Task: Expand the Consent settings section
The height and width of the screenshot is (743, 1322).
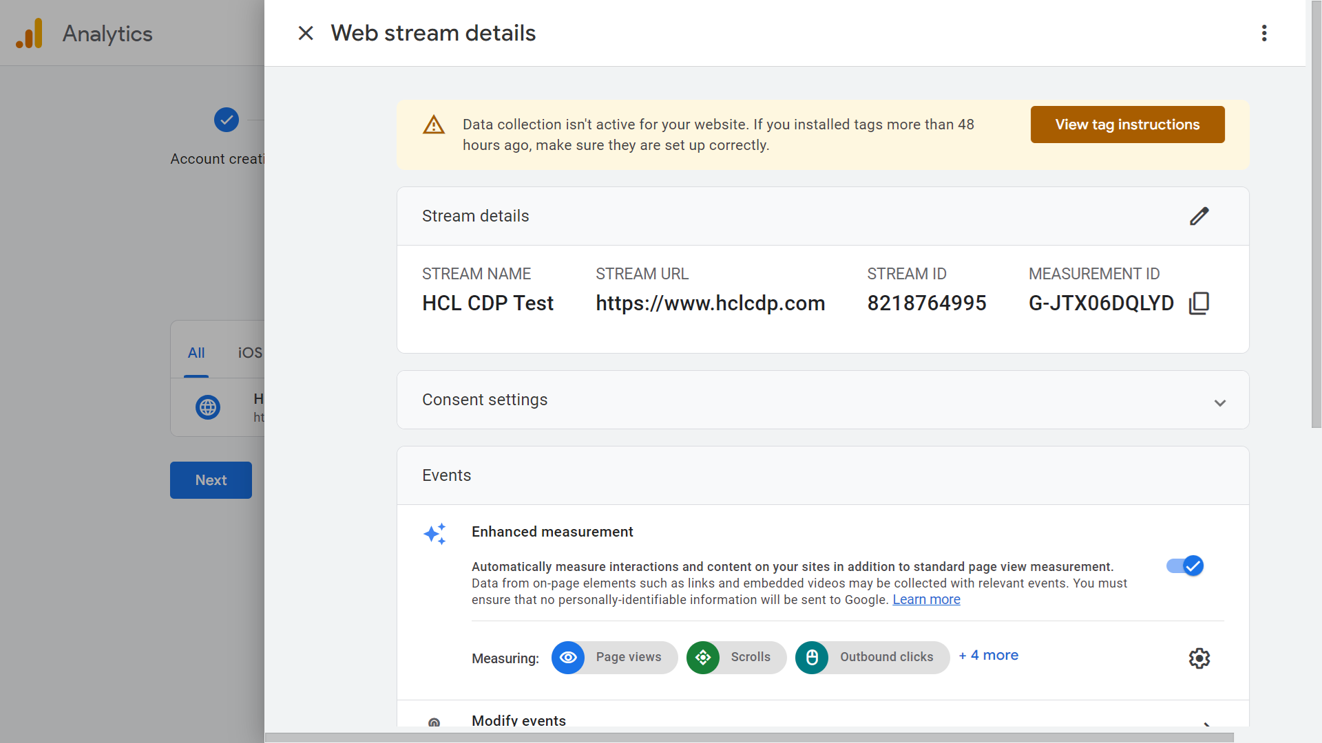Action: click(1219, 402)
